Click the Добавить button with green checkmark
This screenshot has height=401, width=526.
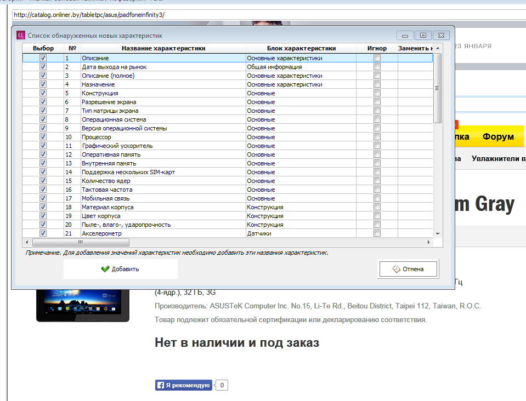121,268
